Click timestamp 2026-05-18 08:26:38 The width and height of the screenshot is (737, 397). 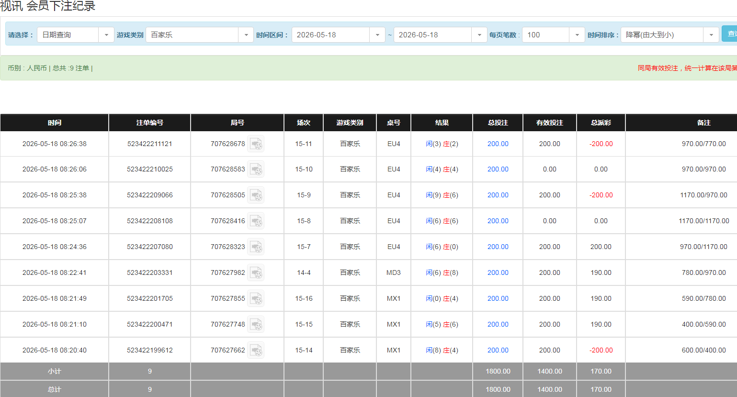click(x=55, y=144)
